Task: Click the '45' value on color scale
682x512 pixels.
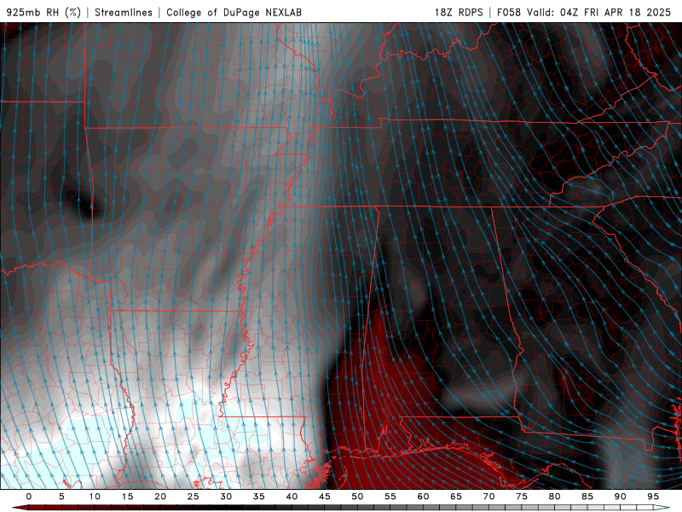Action: [325, 497]
